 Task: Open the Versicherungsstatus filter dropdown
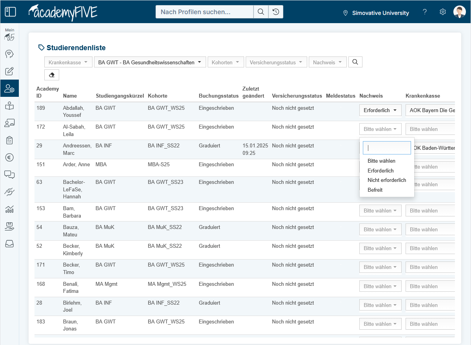pyautogui.click(x=276, y=62)
